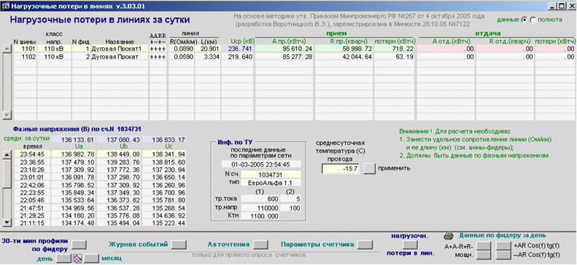Click down arrow of the voltage table scrollbar
The width and height of the screenshot is (577, 265).
(7, 222)
